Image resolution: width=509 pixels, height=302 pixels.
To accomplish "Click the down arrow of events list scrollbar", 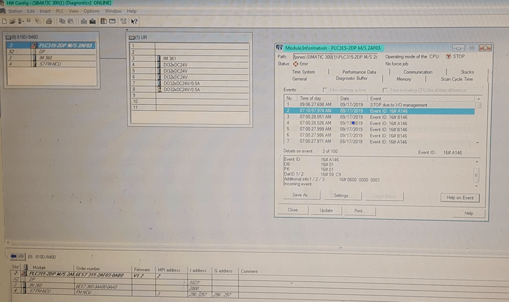I will (477, 142).
